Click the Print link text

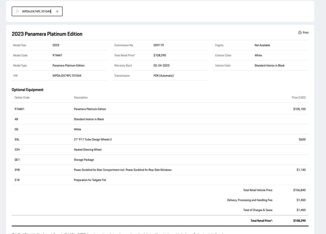click(x=306, y=33)
